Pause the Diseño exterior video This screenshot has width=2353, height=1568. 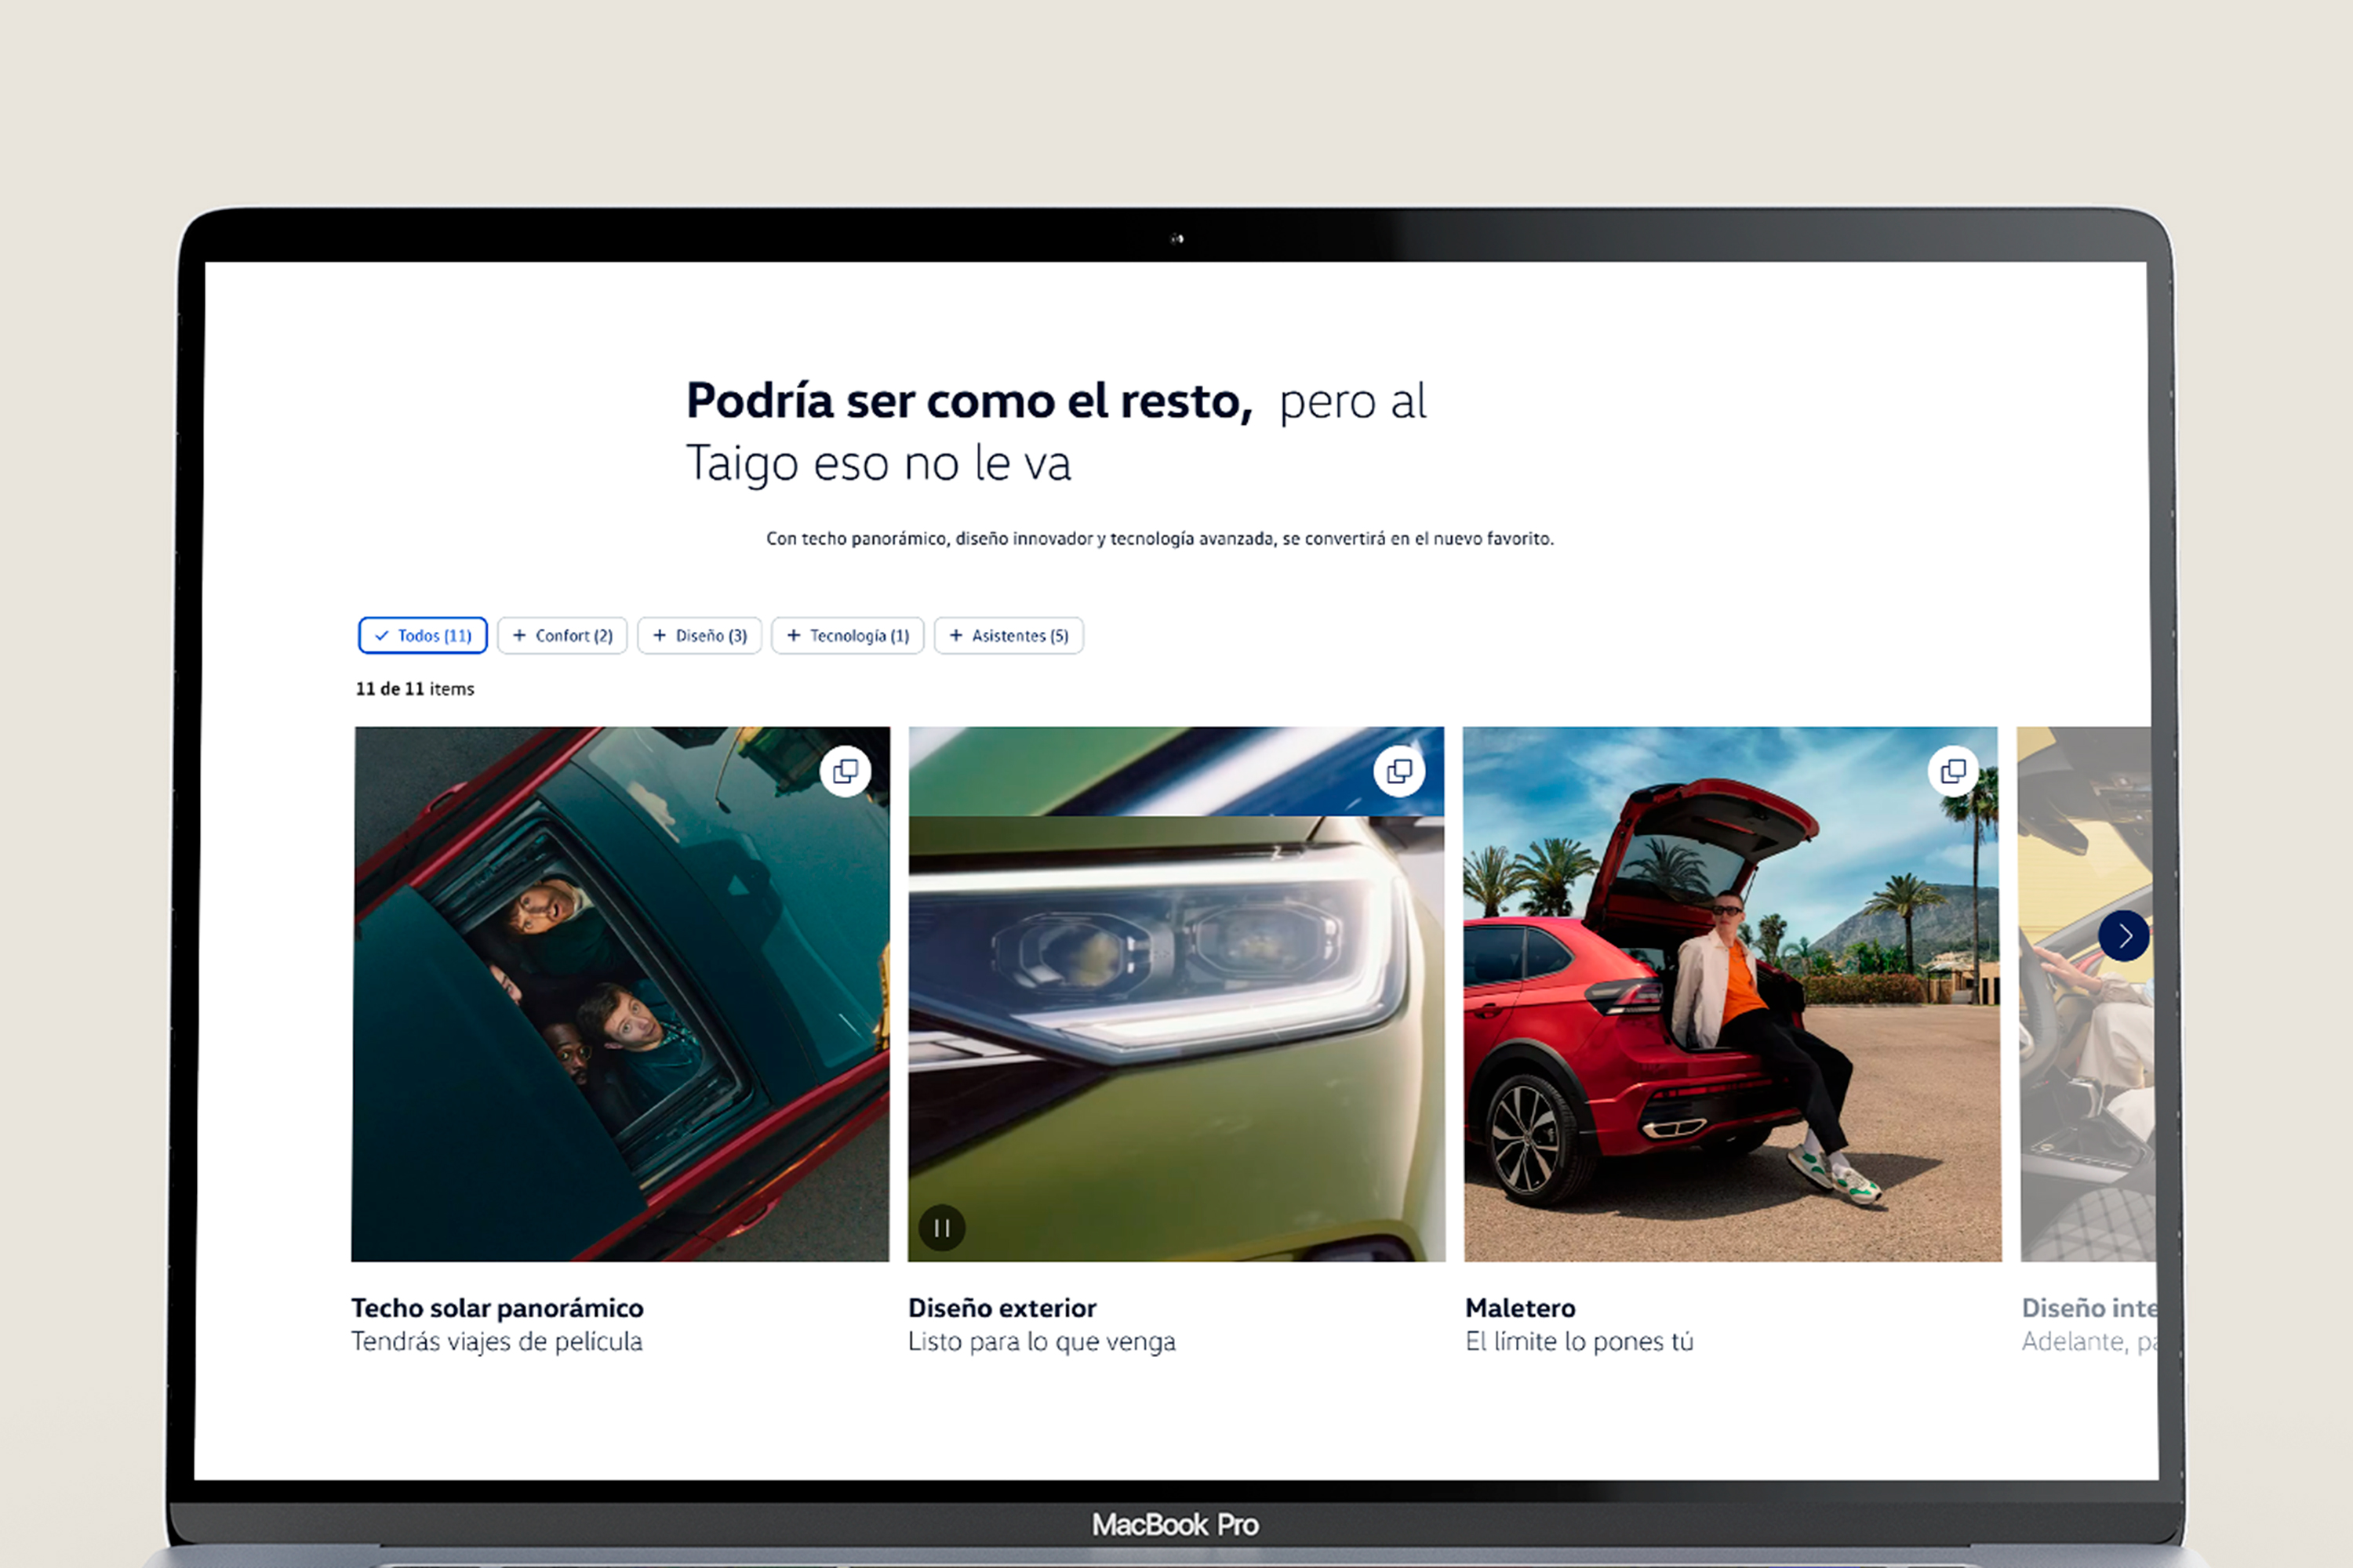pyautogui.click(x=941, y=1228)
